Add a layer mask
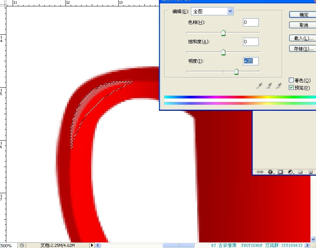This screenshot has height=248, width=316. coord(280,172)
